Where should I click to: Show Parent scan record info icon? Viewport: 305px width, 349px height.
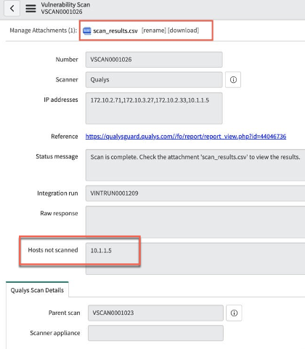click(234, 313)
